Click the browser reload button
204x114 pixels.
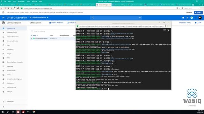14,8
